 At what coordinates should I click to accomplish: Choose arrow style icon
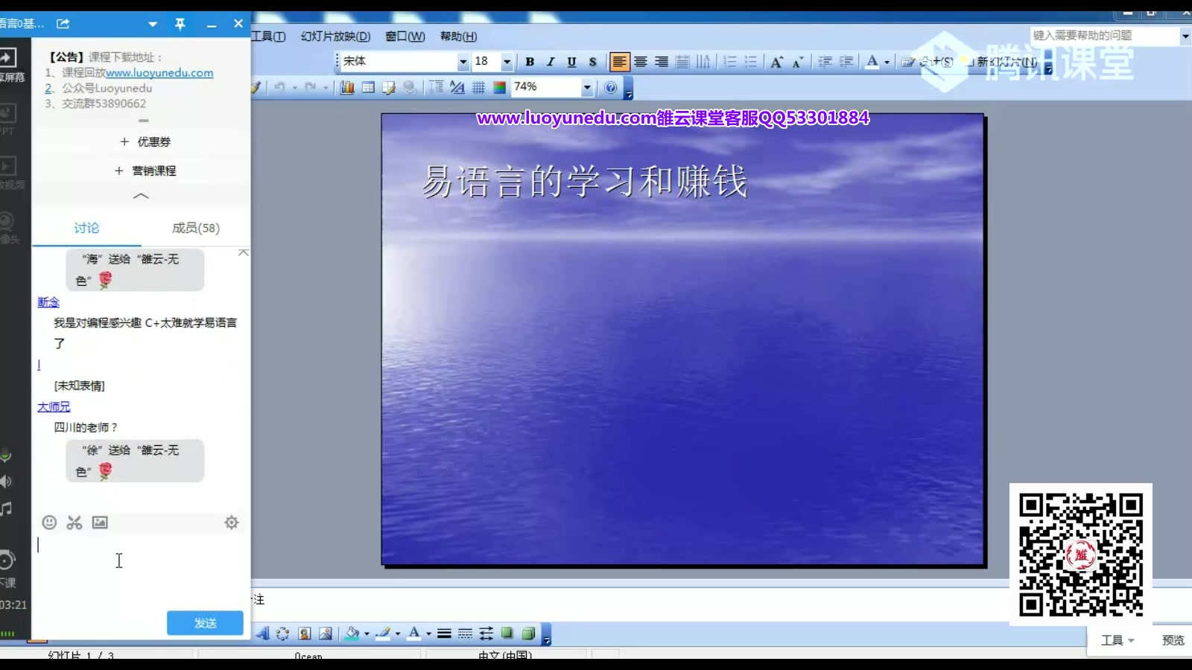486,634
